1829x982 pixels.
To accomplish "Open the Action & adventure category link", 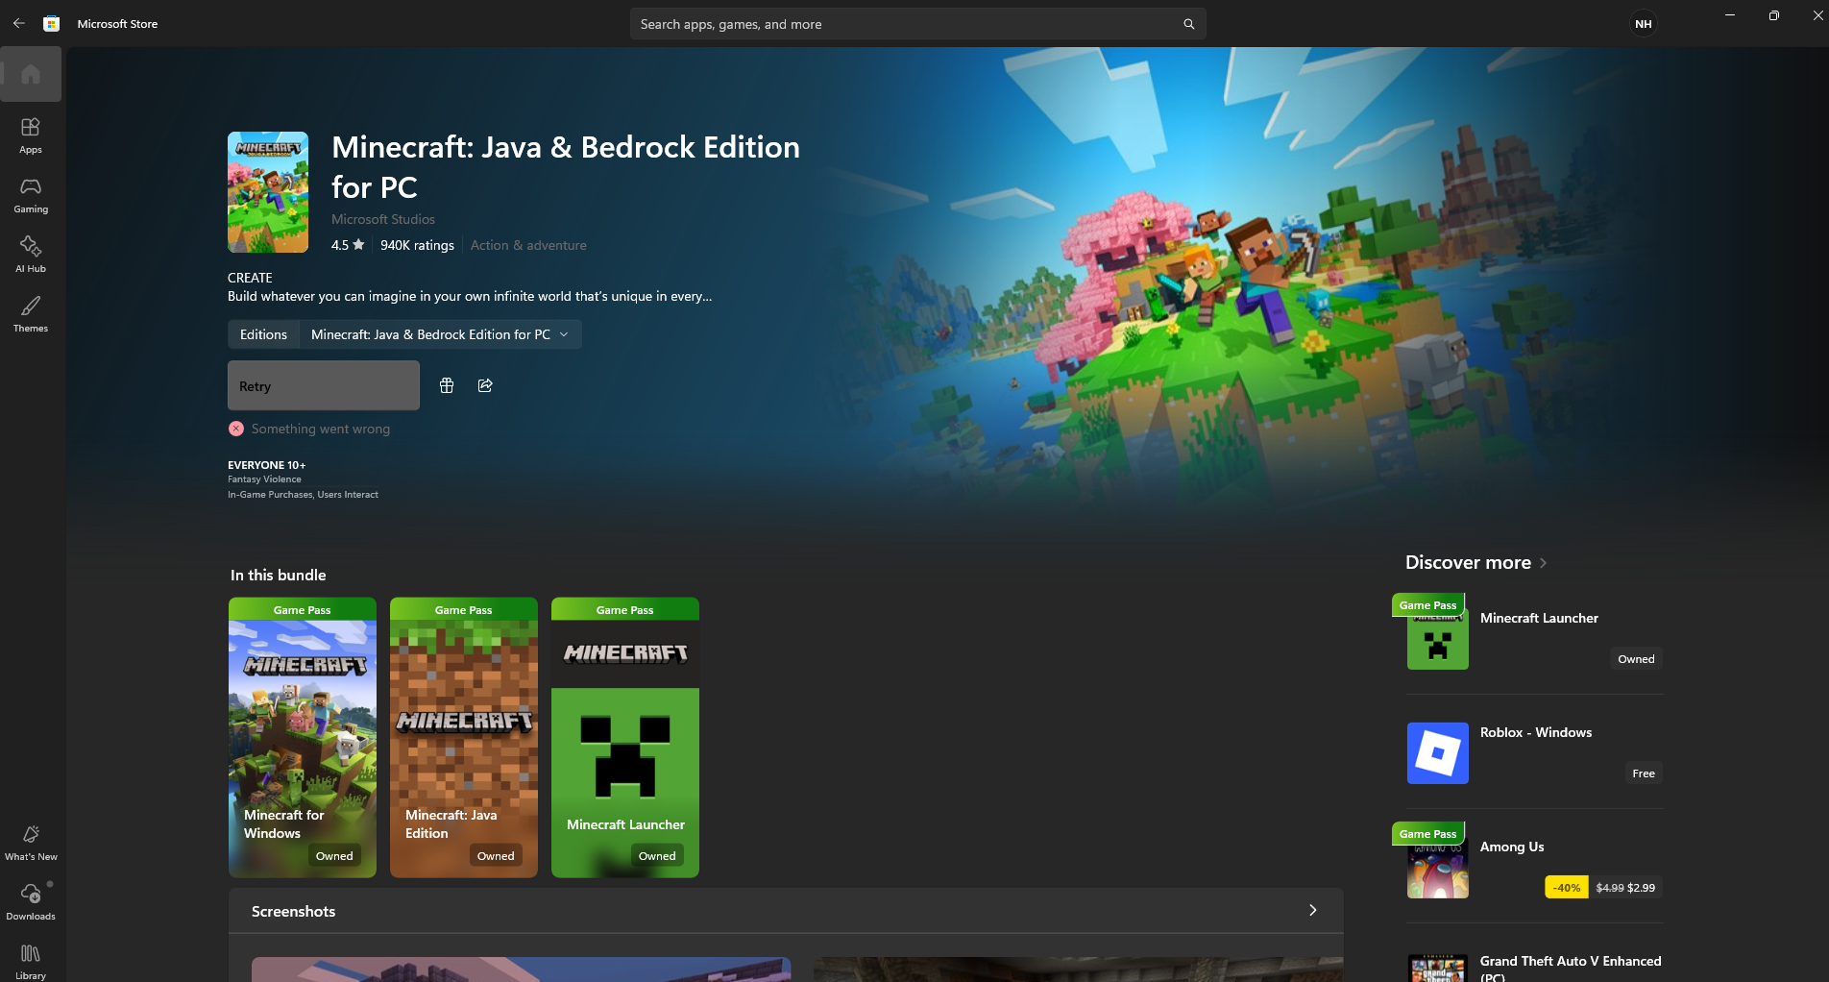I will [x=528, y=245].
